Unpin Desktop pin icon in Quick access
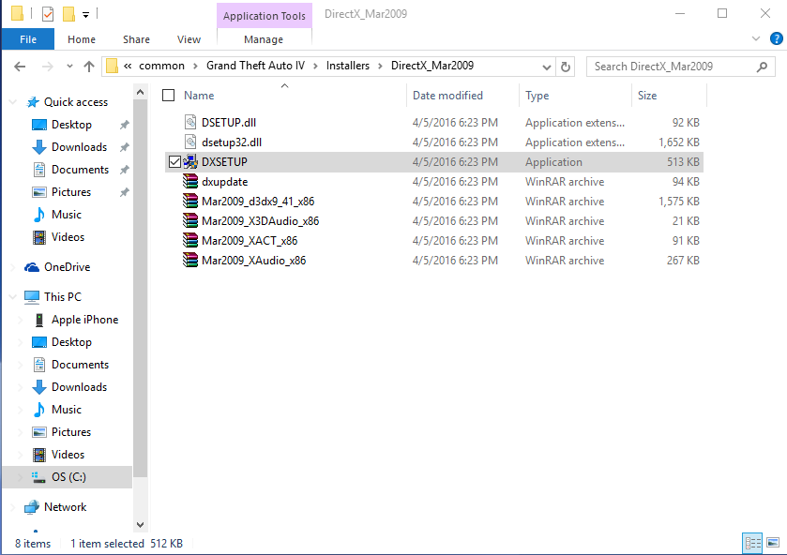The width and height of the screenshot is (787, 555). [x=124, y=125]
